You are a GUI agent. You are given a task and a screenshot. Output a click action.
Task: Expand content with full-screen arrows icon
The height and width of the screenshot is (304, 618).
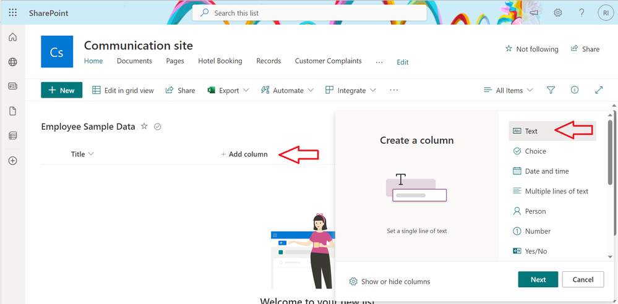(x=599, y=90)
